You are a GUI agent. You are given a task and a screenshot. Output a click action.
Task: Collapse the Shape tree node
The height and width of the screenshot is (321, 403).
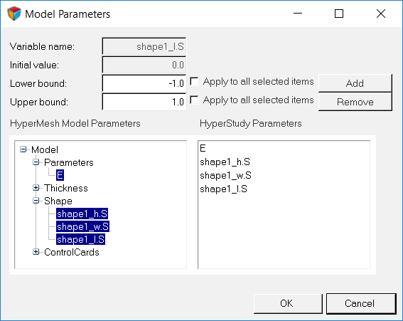coord(36,201)
